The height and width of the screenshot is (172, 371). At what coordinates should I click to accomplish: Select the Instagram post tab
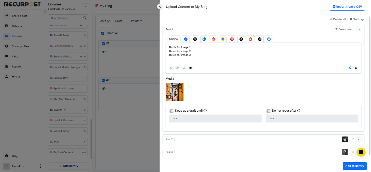(213, 39)
